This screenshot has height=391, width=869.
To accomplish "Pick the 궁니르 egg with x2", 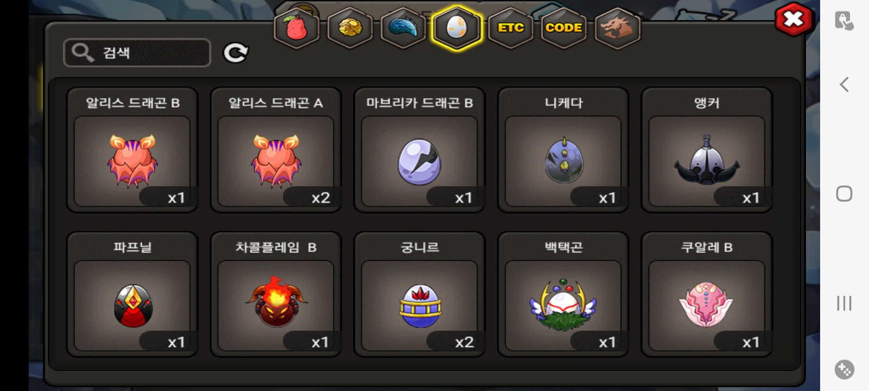I will (419, 294).
